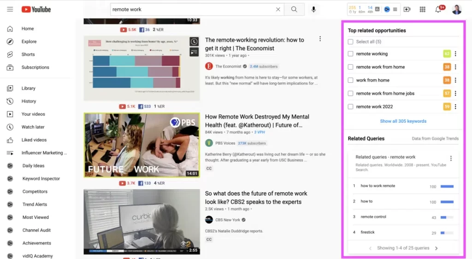This screenshot has width=472, height=259.
Task: Select the 'remote work 2022' checkbox
Action: (x=351, y=107)
